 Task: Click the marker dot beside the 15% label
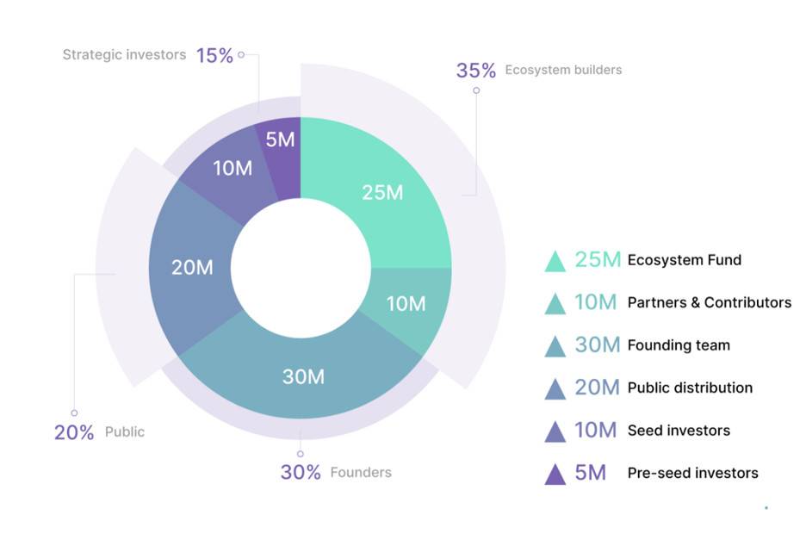241,54
